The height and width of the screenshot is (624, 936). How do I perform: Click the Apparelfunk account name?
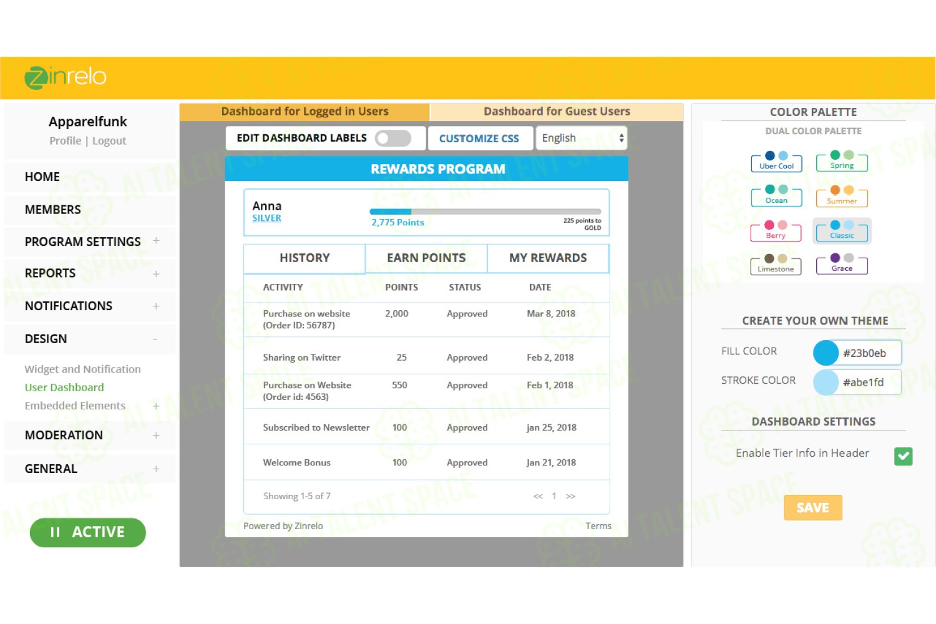tap(88, 122)
